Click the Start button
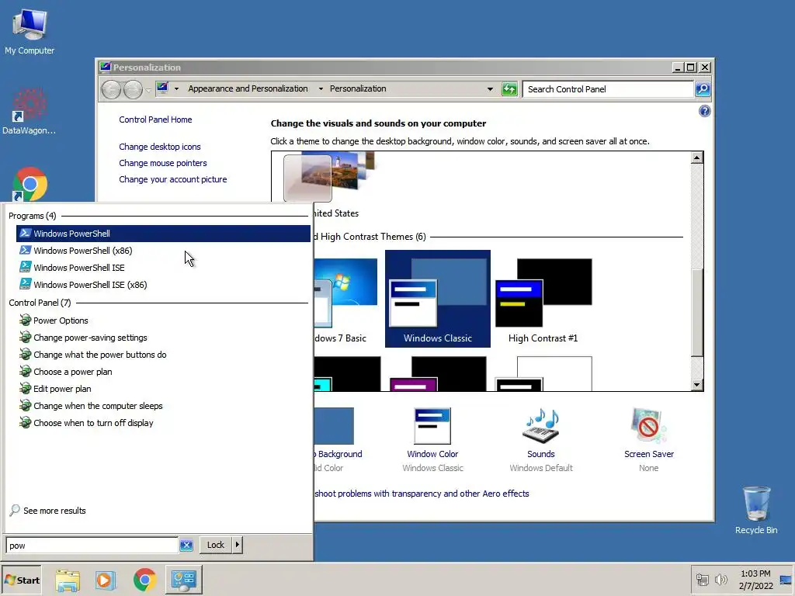795x596 pixels. (x=21, y=580)
